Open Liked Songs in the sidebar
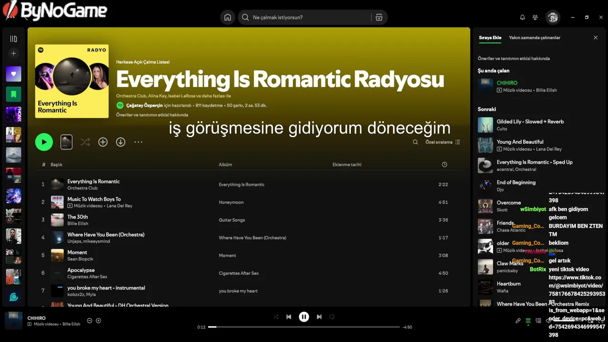 tap(13, 74)
